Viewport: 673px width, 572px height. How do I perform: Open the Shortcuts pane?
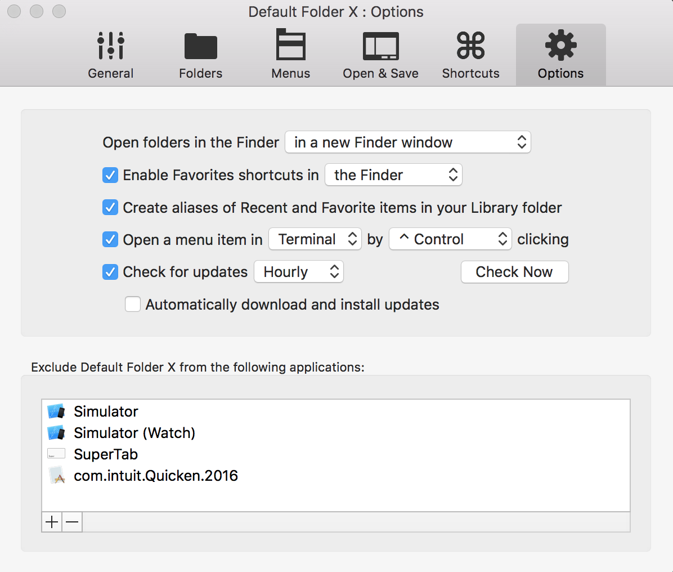471,55
